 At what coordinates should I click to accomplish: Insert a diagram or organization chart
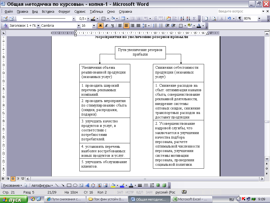93,185
